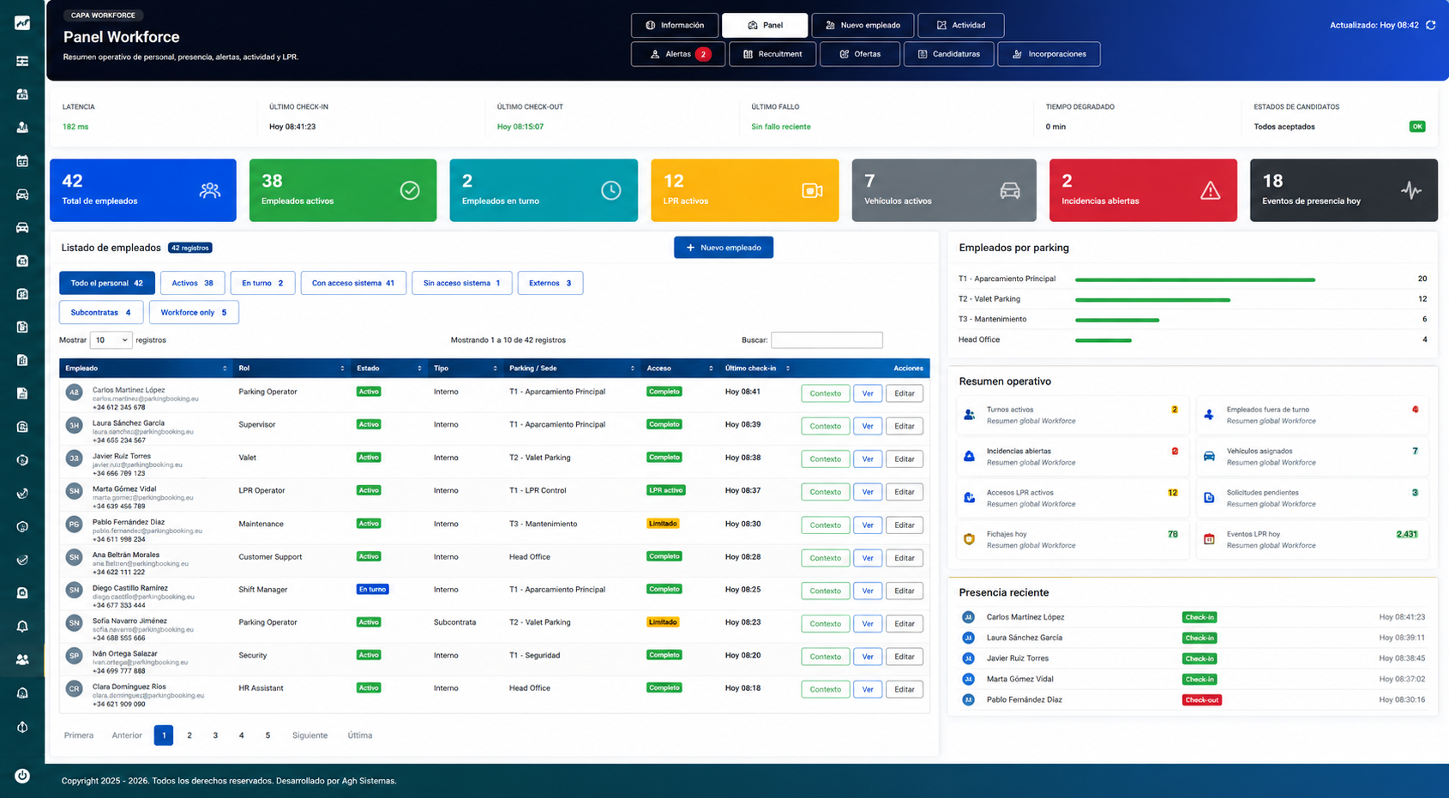Click the clock icon on Empleados en turno card
This screenshot has width=1449, height=798.
tap(610, 190)
